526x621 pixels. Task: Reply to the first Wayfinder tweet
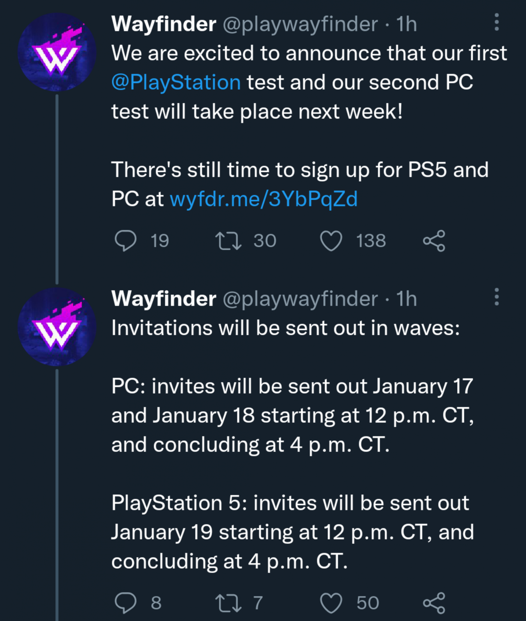click(x=126, y=241)
